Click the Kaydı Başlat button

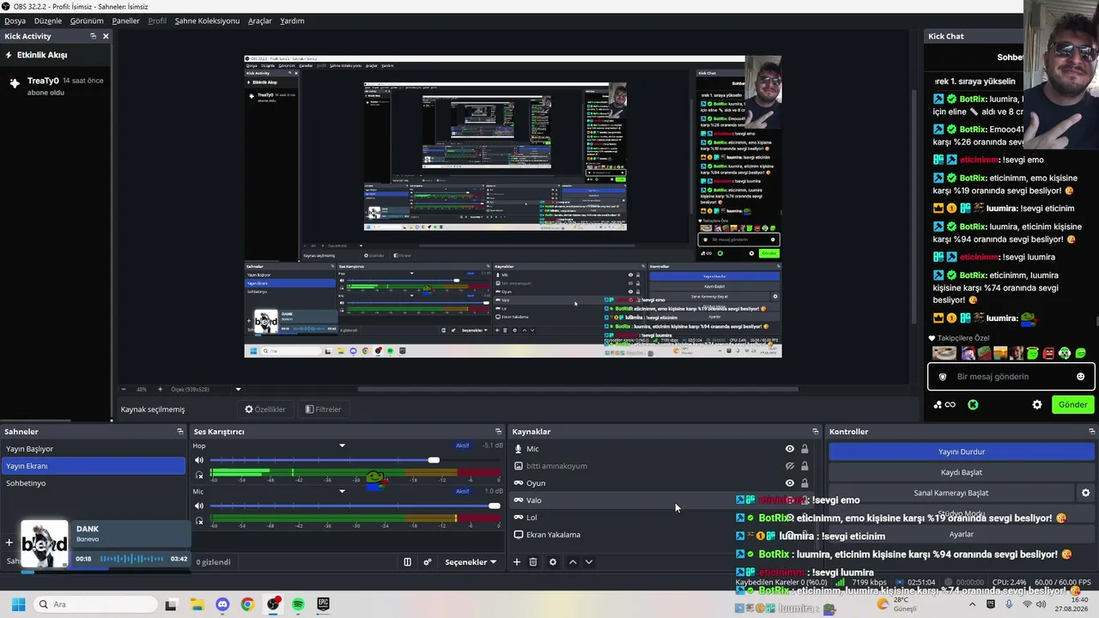point(961,472)
